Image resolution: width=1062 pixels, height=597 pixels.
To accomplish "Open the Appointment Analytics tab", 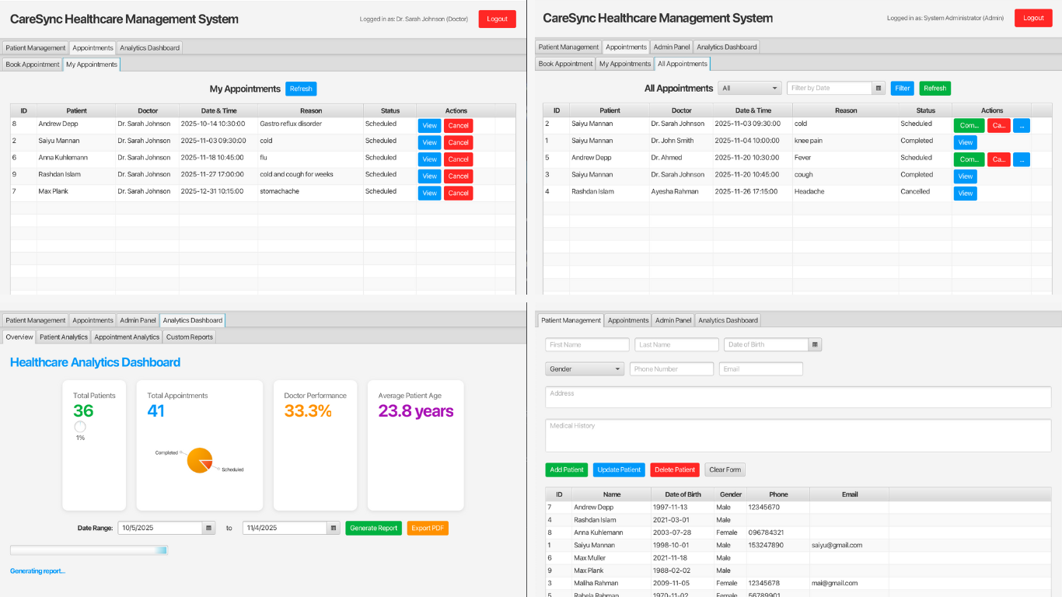I will tap(127, 337).
